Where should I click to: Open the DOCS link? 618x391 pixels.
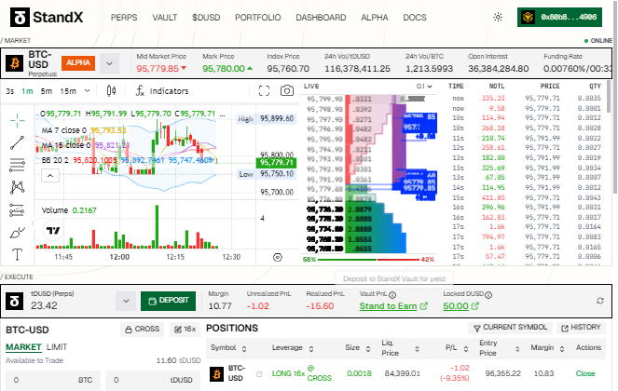click(415, 18)
